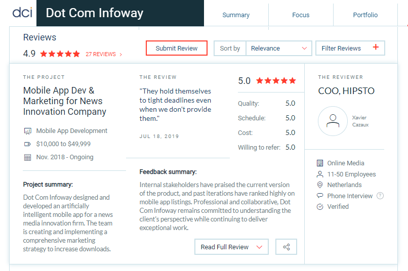This screenshot has width=408, height=271.
Task: Click the 5.0 review star rating
Action: 276,80
